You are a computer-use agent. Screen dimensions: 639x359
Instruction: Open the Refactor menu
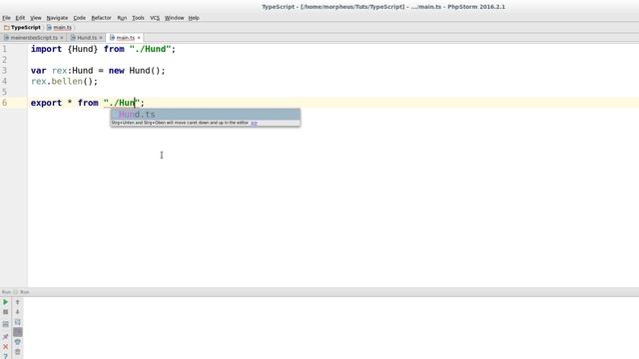pos(101,18)
